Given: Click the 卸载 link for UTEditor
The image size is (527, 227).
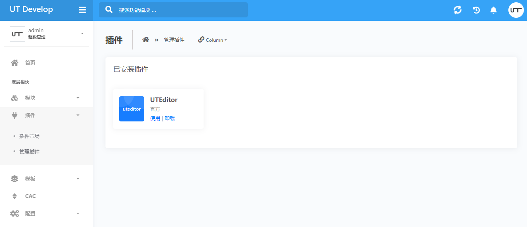Looking at the screenshot, I should point(169,118).
